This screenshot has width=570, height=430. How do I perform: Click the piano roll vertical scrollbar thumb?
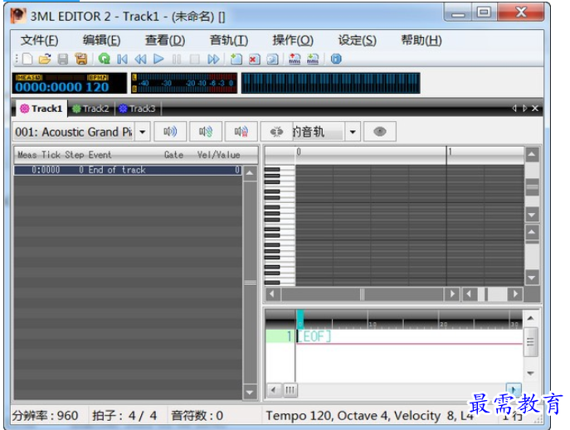point(532,187)
